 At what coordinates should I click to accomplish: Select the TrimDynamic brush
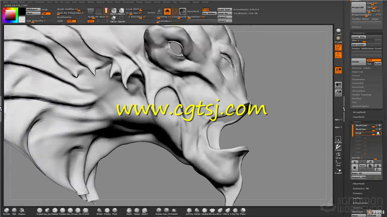click(x=107, y=211)
